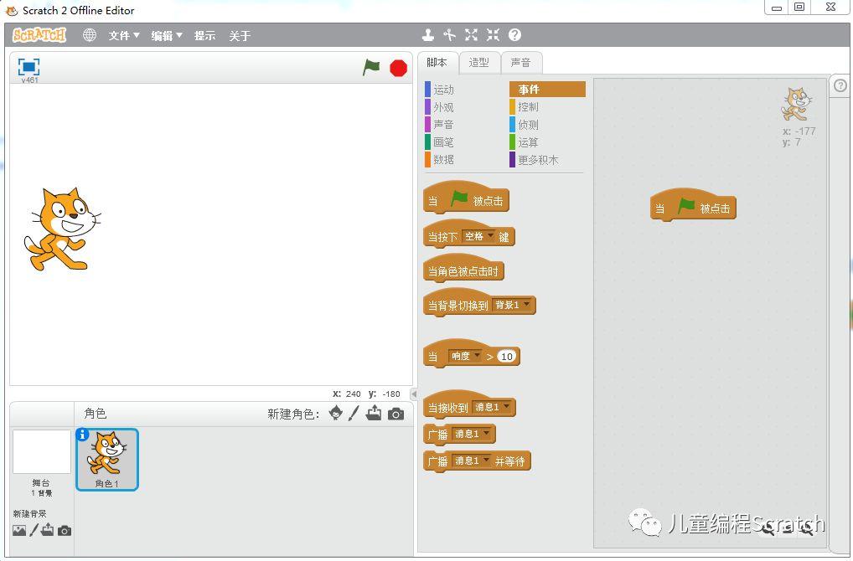Open help panel on the right edge
This screenshot has width=853, height=561.
(840, 86)
